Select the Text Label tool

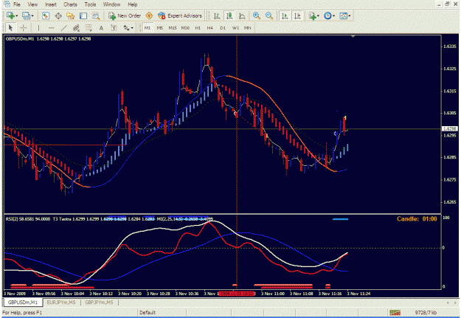point(114,28)
